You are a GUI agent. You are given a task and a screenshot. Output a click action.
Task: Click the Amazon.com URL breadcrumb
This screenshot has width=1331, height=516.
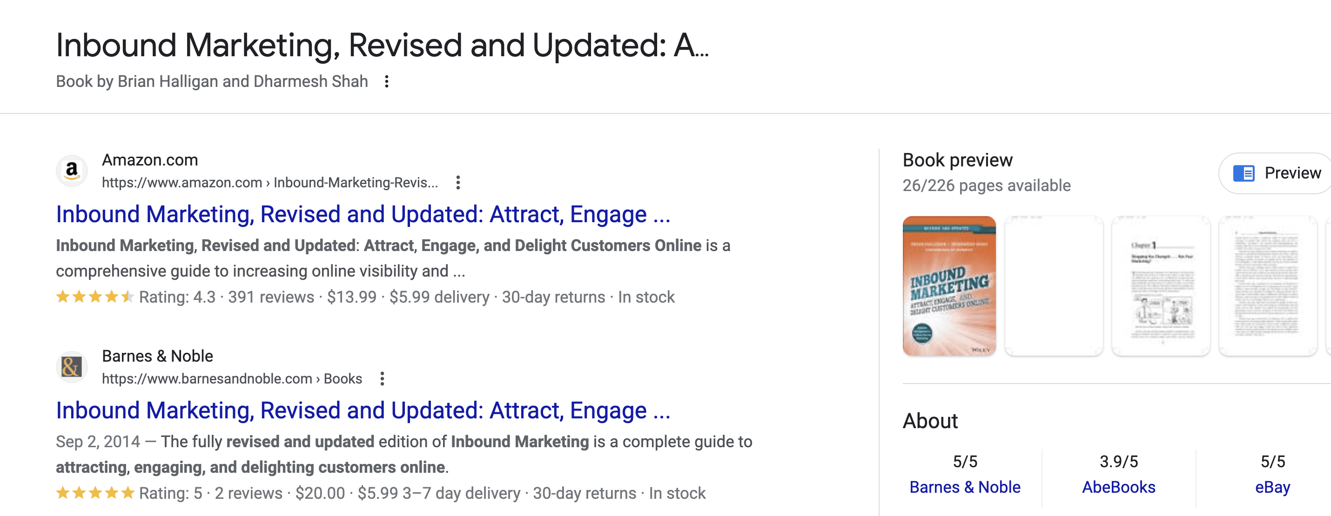coord(269,183)
